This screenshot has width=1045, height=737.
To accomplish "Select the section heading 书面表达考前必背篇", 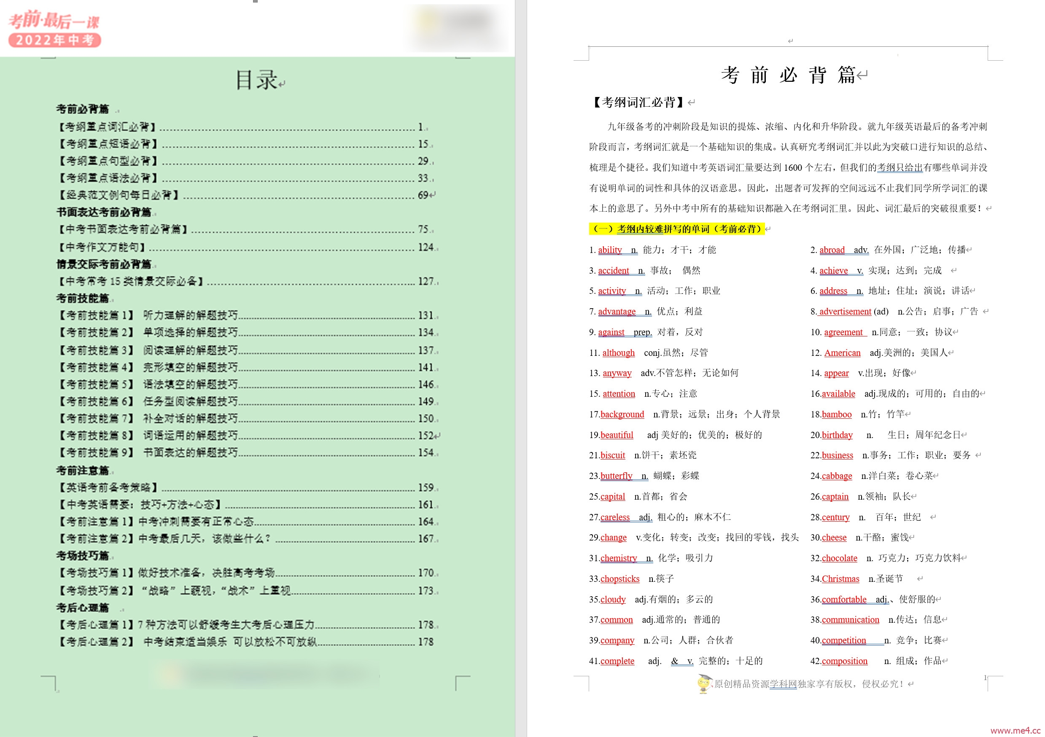I will click(104, 212).
